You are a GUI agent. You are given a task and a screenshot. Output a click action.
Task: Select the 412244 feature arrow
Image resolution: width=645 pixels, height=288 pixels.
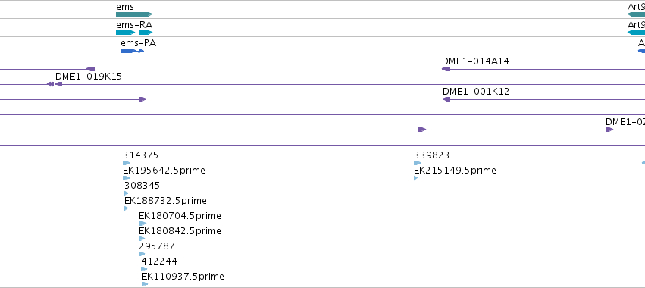(144, 269)
